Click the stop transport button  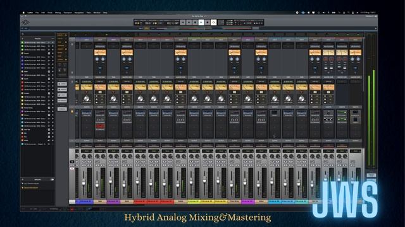tap(195, 23)
